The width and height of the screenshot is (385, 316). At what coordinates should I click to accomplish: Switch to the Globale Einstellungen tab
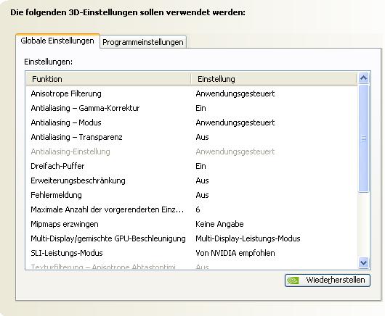[57, 41]
